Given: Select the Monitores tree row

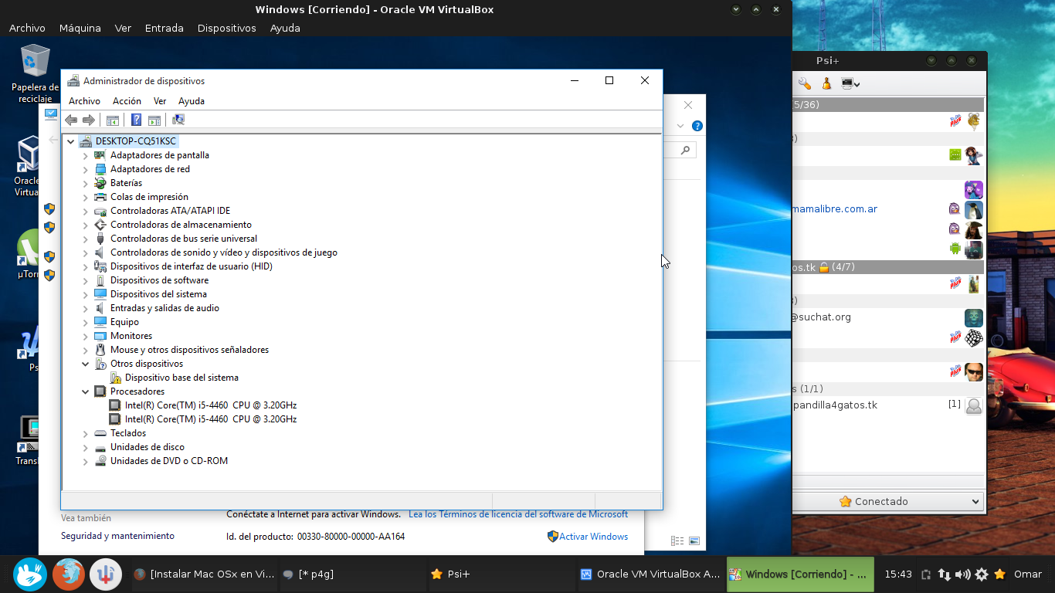Looking at the screenshot, I should tap(131, 336).
